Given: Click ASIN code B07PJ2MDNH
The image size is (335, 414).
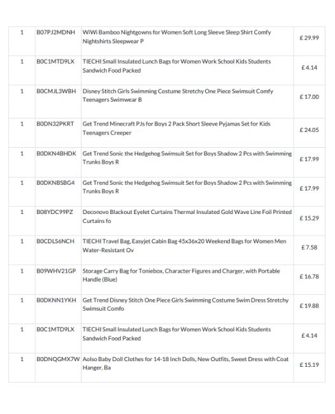Looking at the screenshot, I should 55,32.
